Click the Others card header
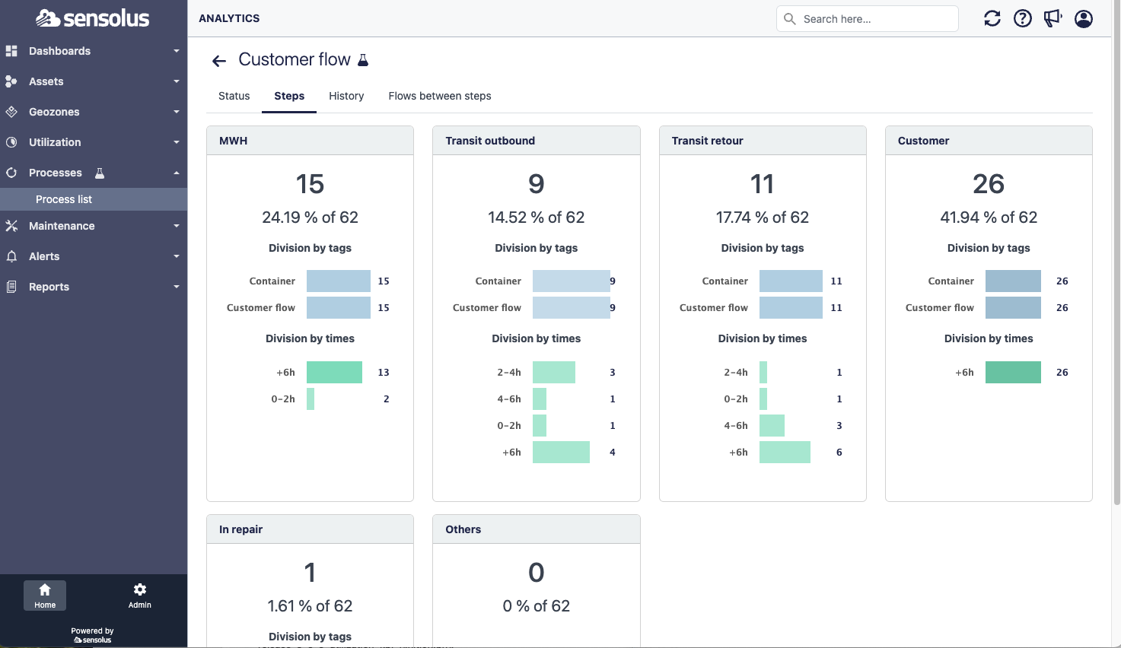This screenshot has height=648, width=1121. 537,529
